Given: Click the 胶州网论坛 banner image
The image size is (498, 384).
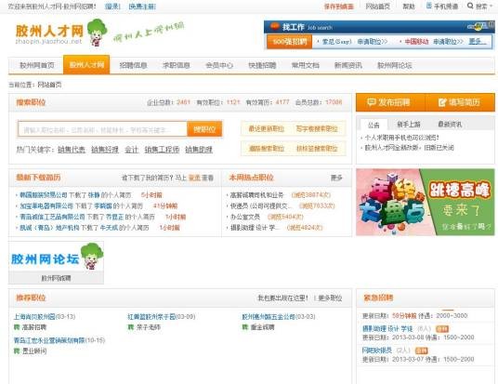Looking at the screenshot, I should pos(57,257).
